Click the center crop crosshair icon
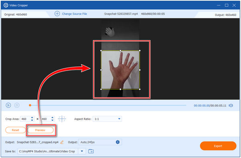Image resolution: width=241 pixels, height=158 pixels. click(62, 119)
